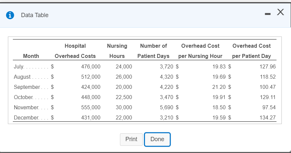Select the July row label
Viewport: 291px width, 153px height.
point(19,66)
